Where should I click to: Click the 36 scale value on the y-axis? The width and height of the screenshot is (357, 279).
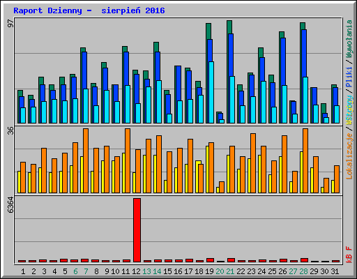(10, 130)
